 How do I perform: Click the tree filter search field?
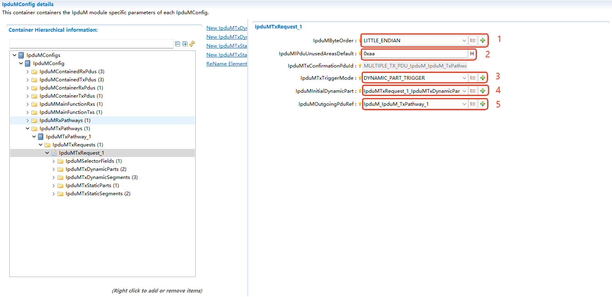pyautogui.click(x=91, y=44)
